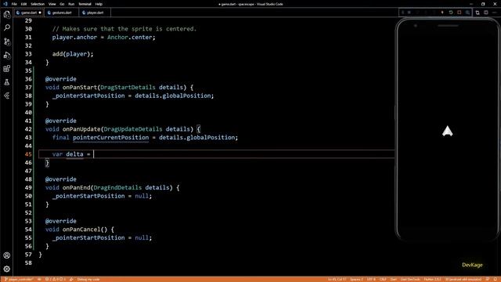Viewport: 501px width, 282px height.
Task: Open the Explorer view in activity bar
Action: [x=7, y=14]
